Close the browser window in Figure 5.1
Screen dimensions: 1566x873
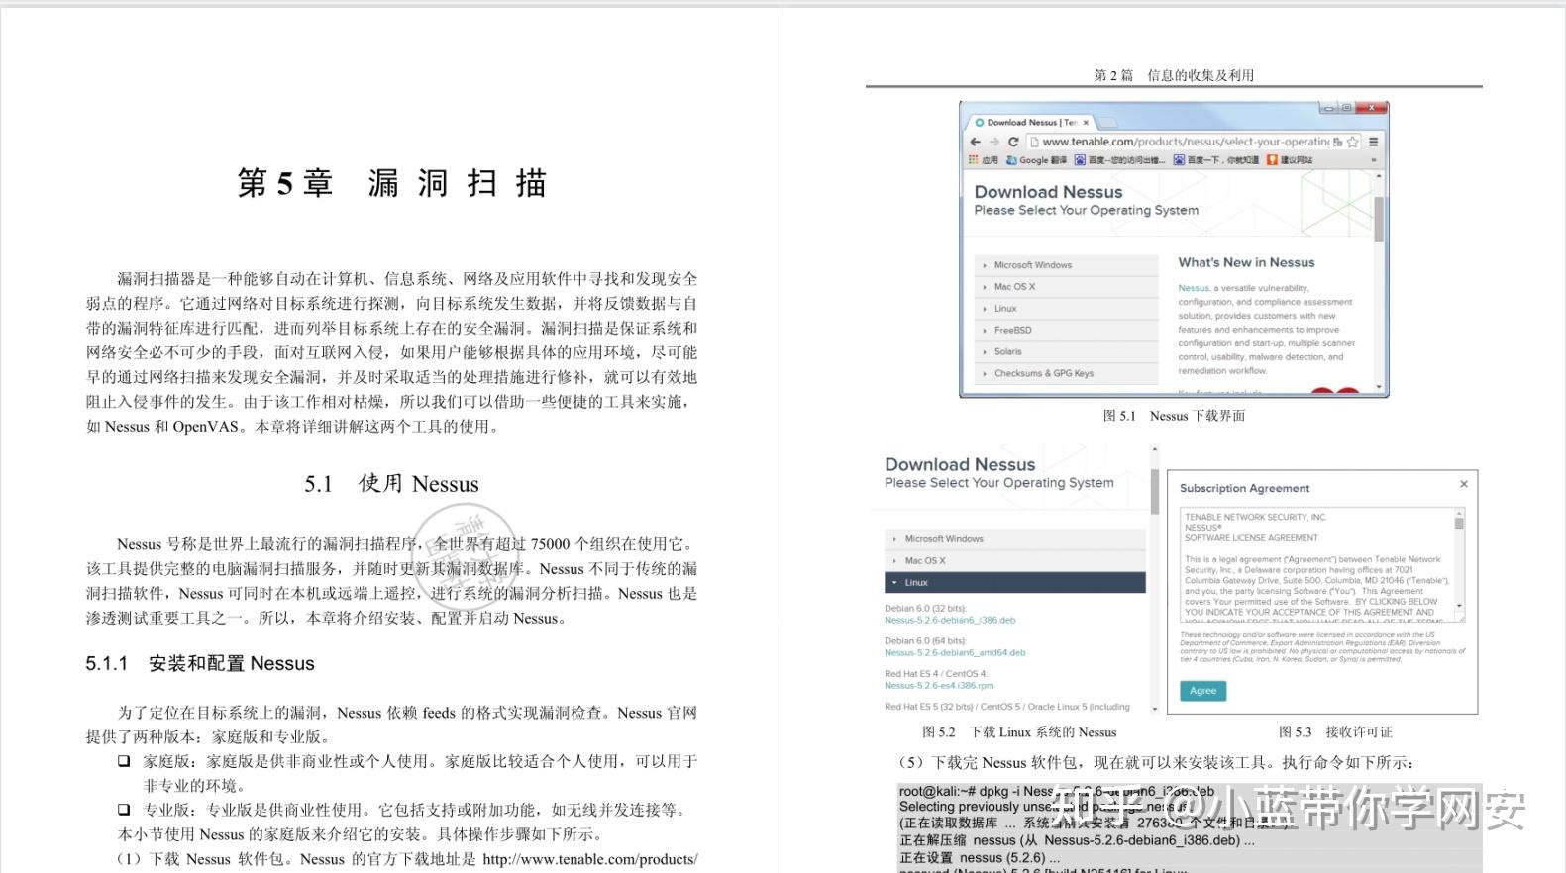(x=1371, y=107)
